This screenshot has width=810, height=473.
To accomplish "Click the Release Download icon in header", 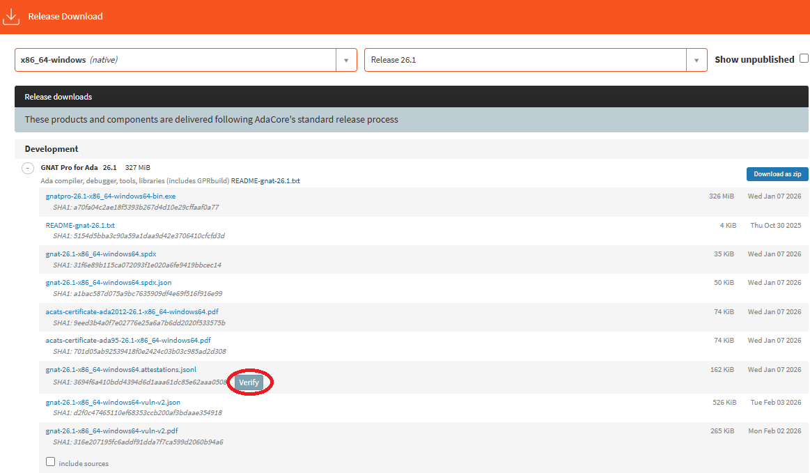I will click(10, 16).
